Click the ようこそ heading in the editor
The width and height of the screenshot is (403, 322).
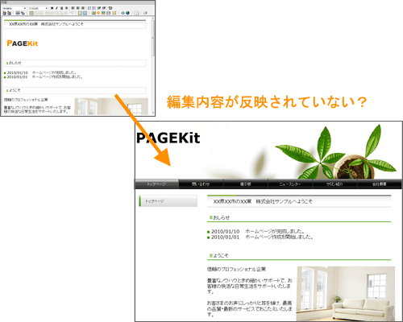coord(75,90)
